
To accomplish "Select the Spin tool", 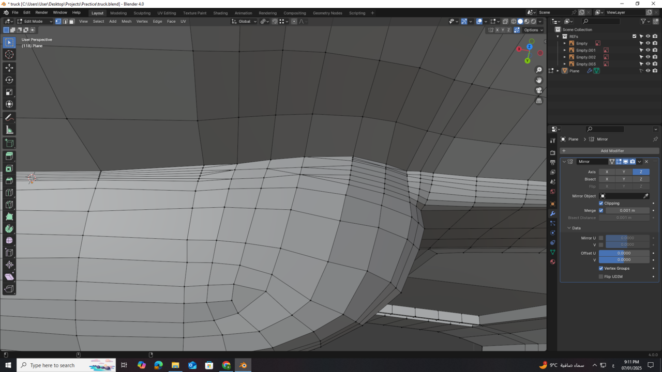I will [x=9, y=229].
